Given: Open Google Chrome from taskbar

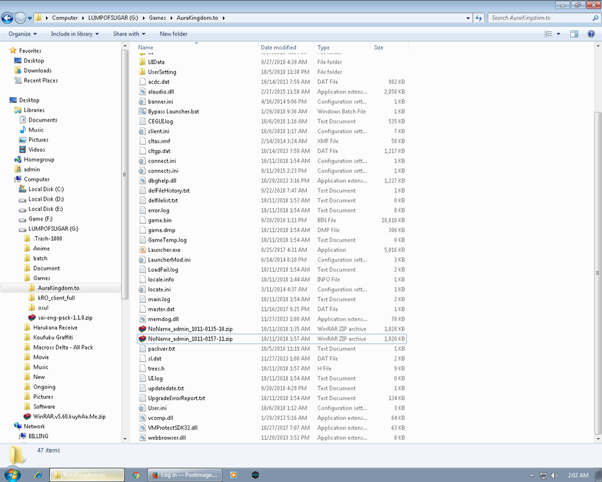Looking at the screenshot, I should 136,475.
